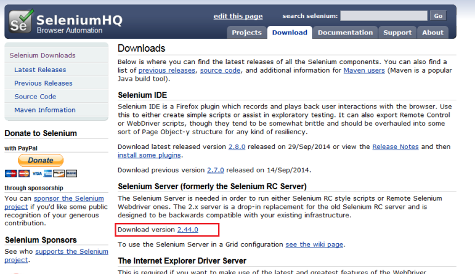Open Maven Information in sidebar
475x274 pixels.
(45, 110)
